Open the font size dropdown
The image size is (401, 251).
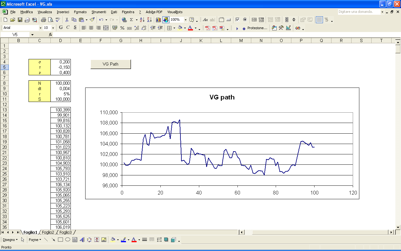tap(53, 28)
